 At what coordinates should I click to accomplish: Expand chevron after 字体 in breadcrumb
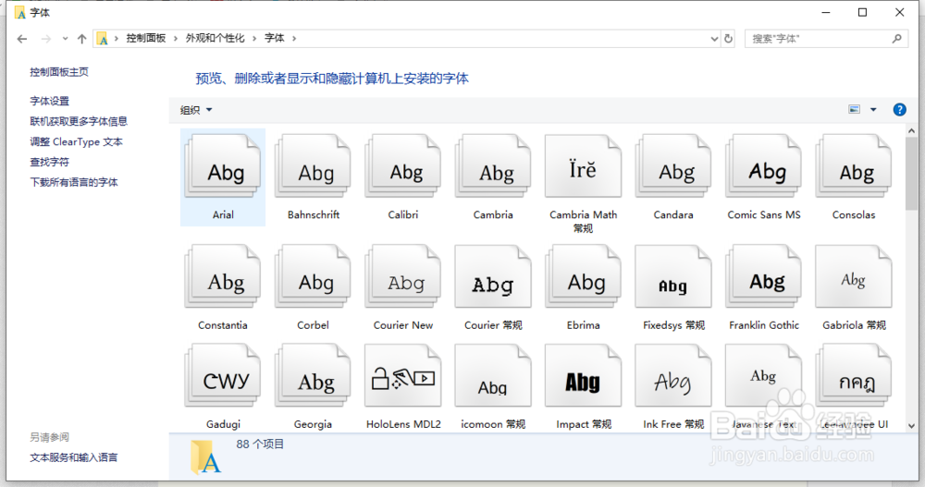294,38
